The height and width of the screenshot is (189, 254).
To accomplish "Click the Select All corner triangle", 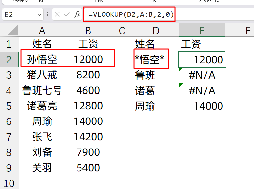I will tap(12, 30).
